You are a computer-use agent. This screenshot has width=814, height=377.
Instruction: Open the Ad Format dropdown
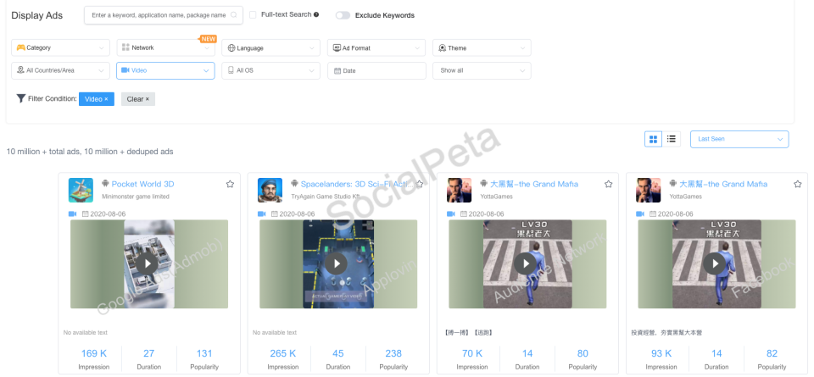coord(376,47)
